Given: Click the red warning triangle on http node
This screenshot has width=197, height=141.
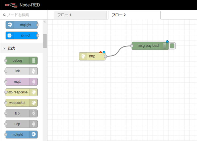Looking at the screenshot, I should coord(101,52).
